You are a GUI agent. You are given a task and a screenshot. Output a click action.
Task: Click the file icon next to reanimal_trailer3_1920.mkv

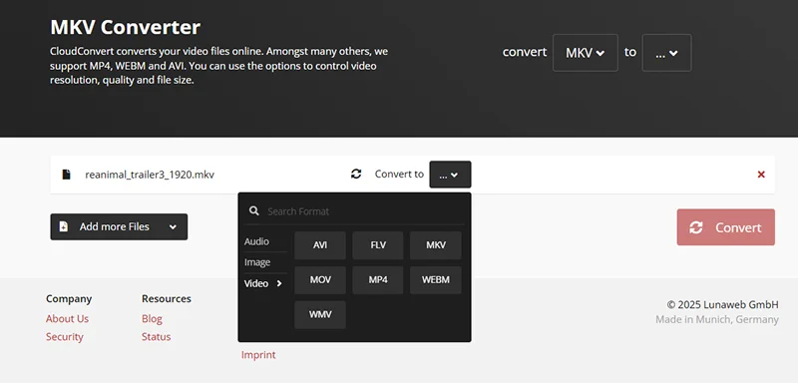(x=66, y=175)
